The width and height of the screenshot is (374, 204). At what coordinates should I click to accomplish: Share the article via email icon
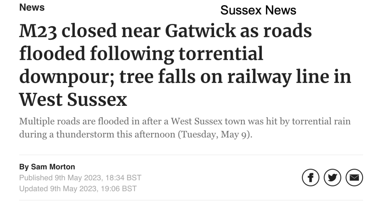click(x=354, y=178)
